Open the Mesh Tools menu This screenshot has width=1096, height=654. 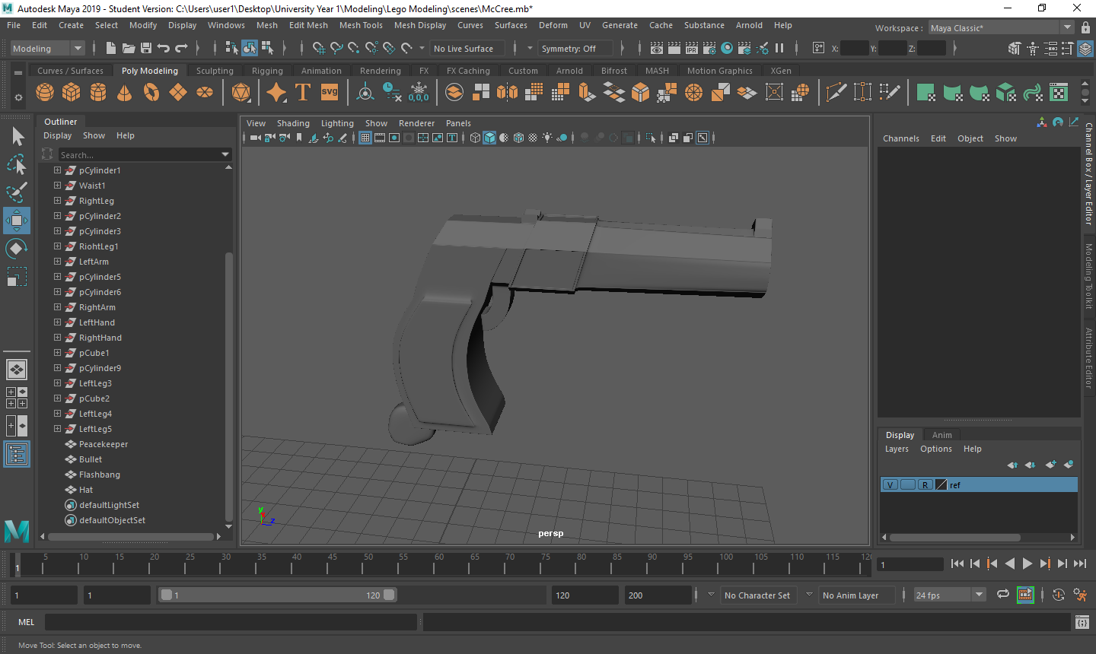click(x=361, y=25)
